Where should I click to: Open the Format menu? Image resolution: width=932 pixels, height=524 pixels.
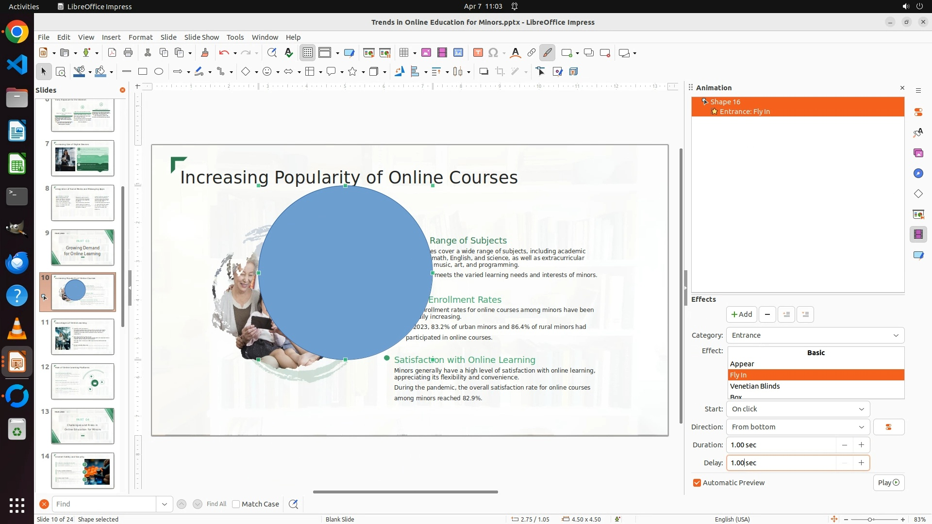(140, 37)
